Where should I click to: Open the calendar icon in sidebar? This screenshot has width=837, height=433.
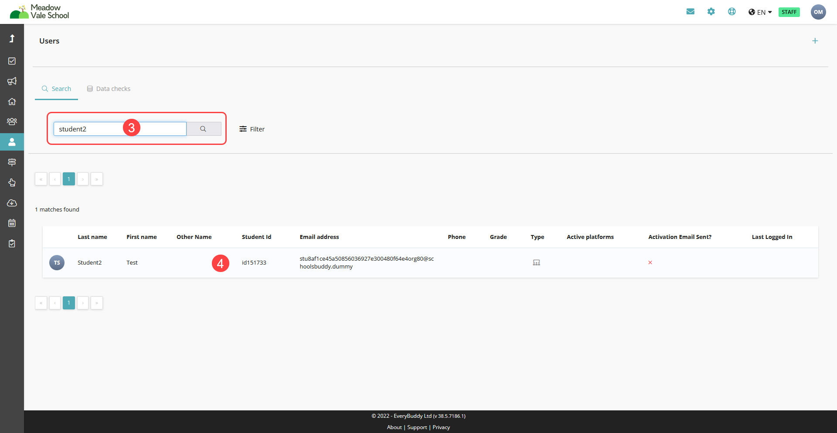(x=12, y=223)
